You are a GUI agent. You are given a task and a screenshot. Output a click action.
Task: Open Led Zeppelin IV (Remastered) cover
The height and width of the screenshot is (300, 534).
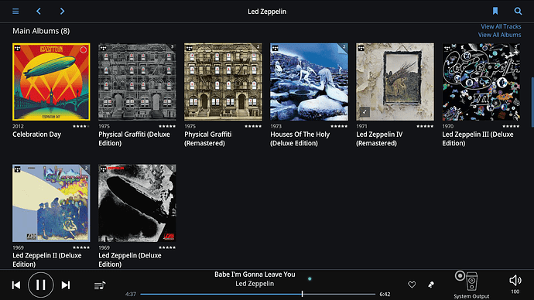395,82
